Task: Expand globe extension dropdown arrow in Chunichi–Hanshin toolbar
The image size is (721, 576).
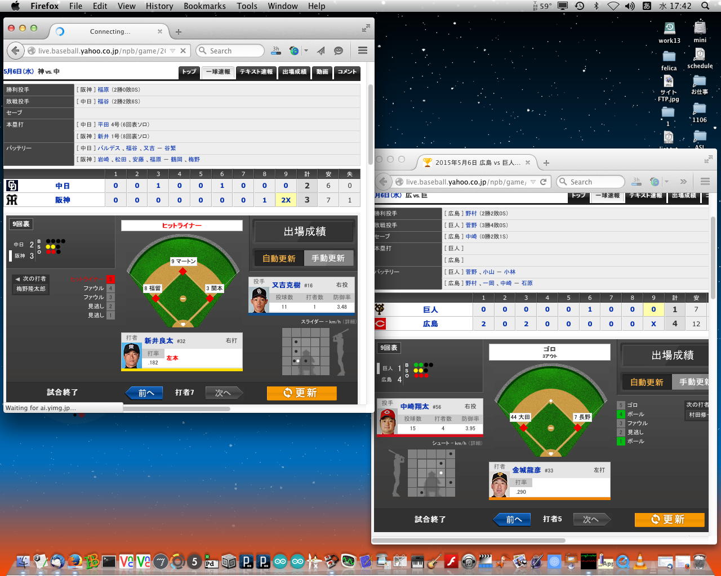Action: (306, 51)
